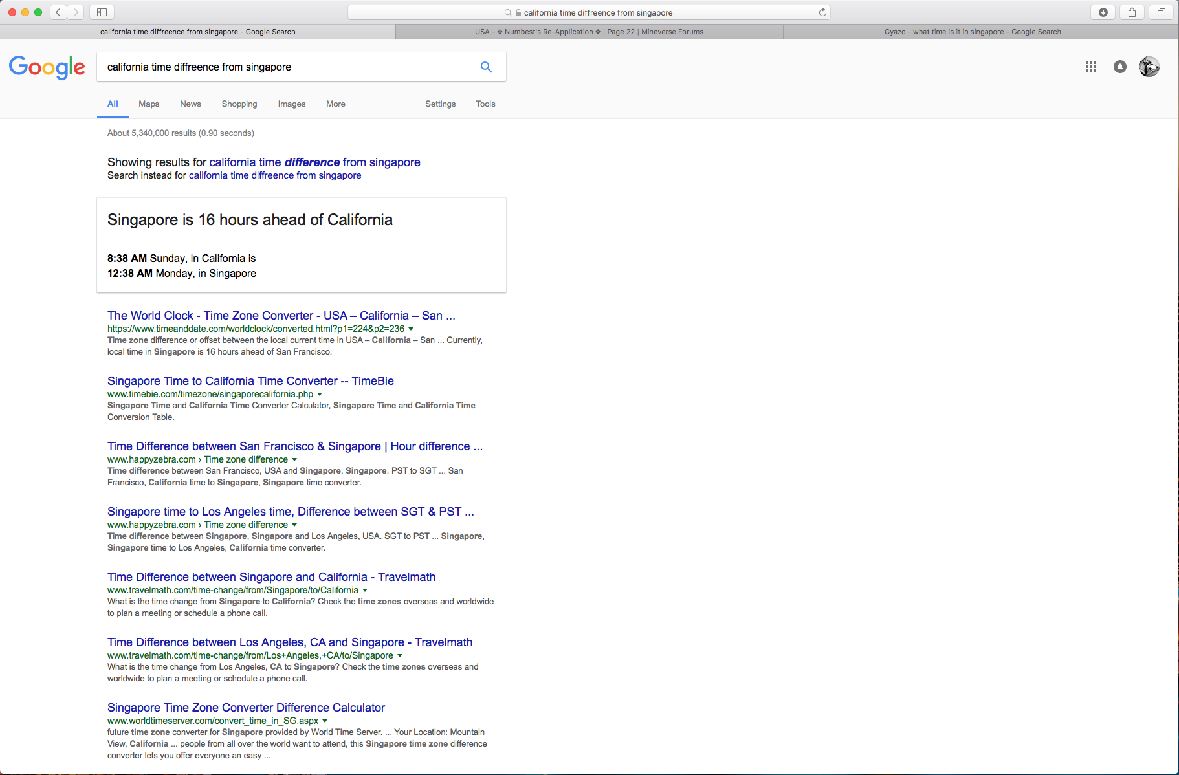Open Travelmath Singapore and California result

[272, 577]
